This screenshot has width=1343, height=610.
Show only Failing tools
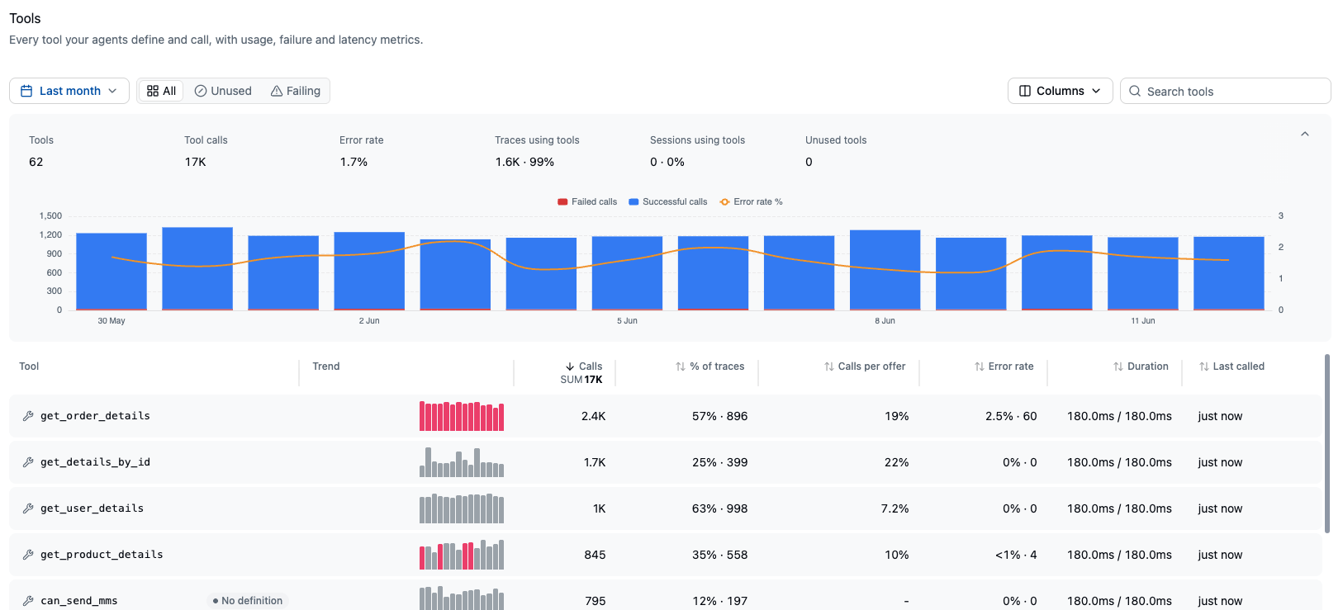pos(296,91)
